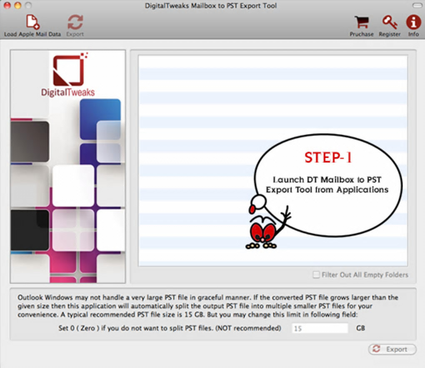Screen dimensions: 425x368
Task: Click the Load Apple Mail Data icon
Action: click(x=32, y=22)
